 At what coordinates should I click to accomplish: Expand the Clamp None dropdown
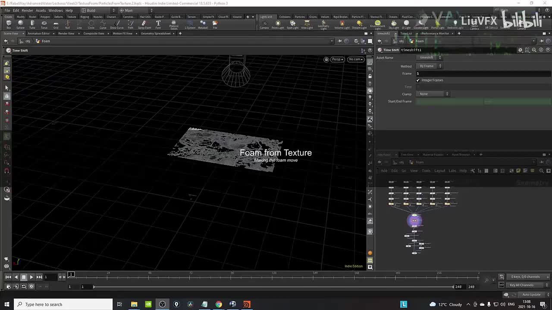[433, 94]
